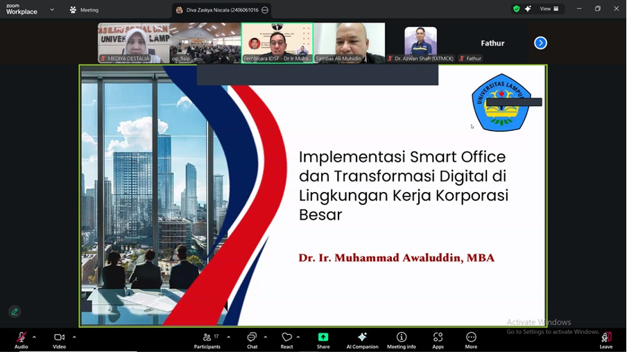Open the AI Companion
The width and height of the screenshot is (627, 352).
362,339
